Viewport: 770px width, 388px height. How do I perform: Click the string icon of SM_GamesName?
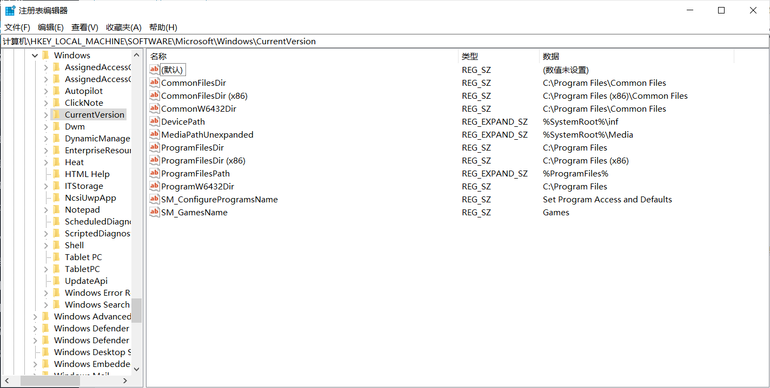(x=155, y=212)
